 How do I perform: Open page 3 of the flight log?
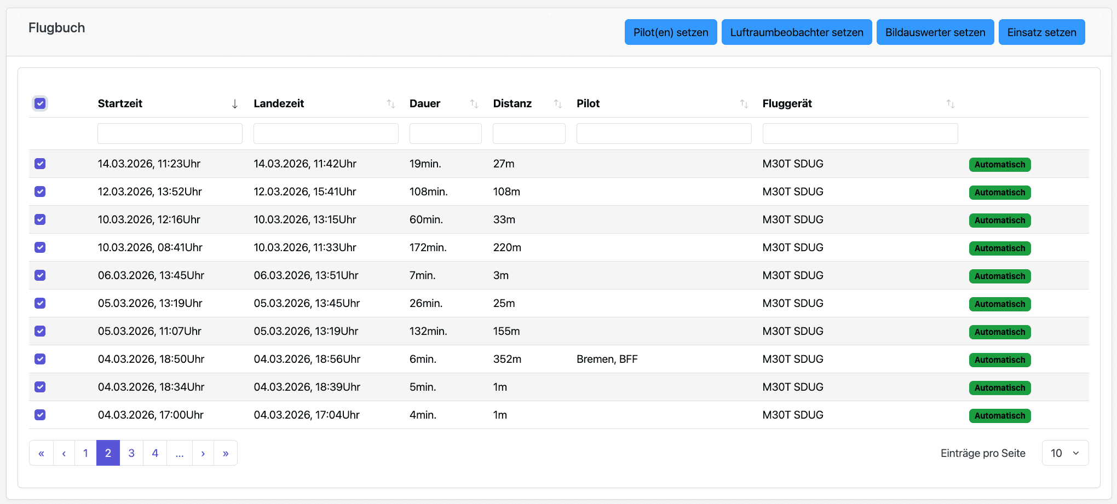tap(131, 453)
